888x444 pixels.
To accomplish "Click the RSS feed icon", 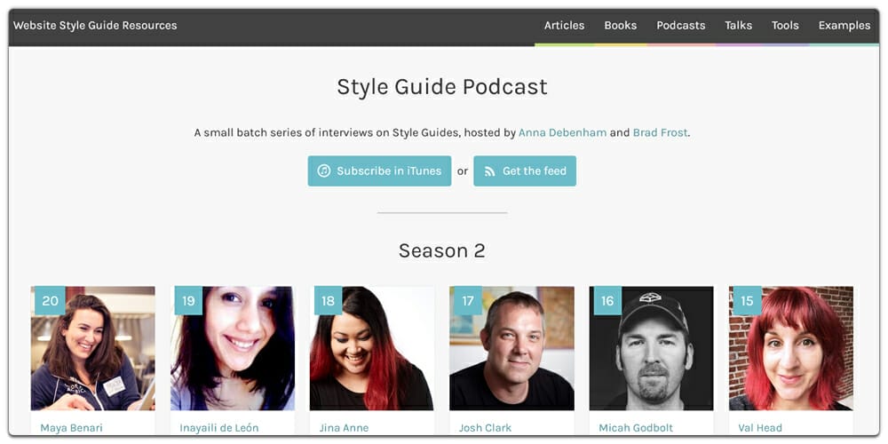I will [x=490, y=171].
